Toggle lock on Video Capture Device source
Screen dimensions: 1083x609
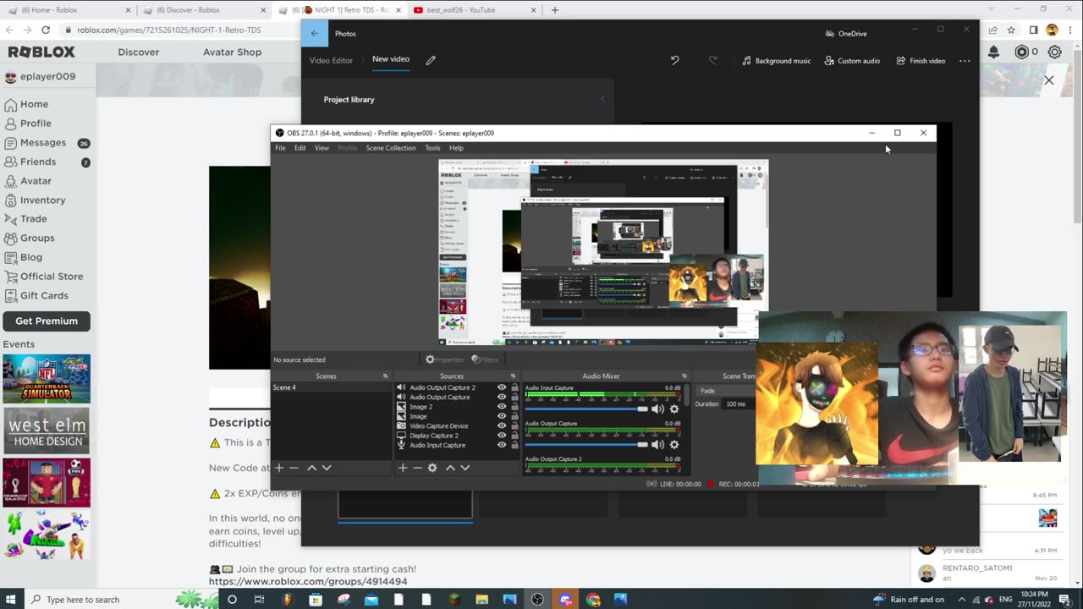pyautogui.click(x=514, y=425)
